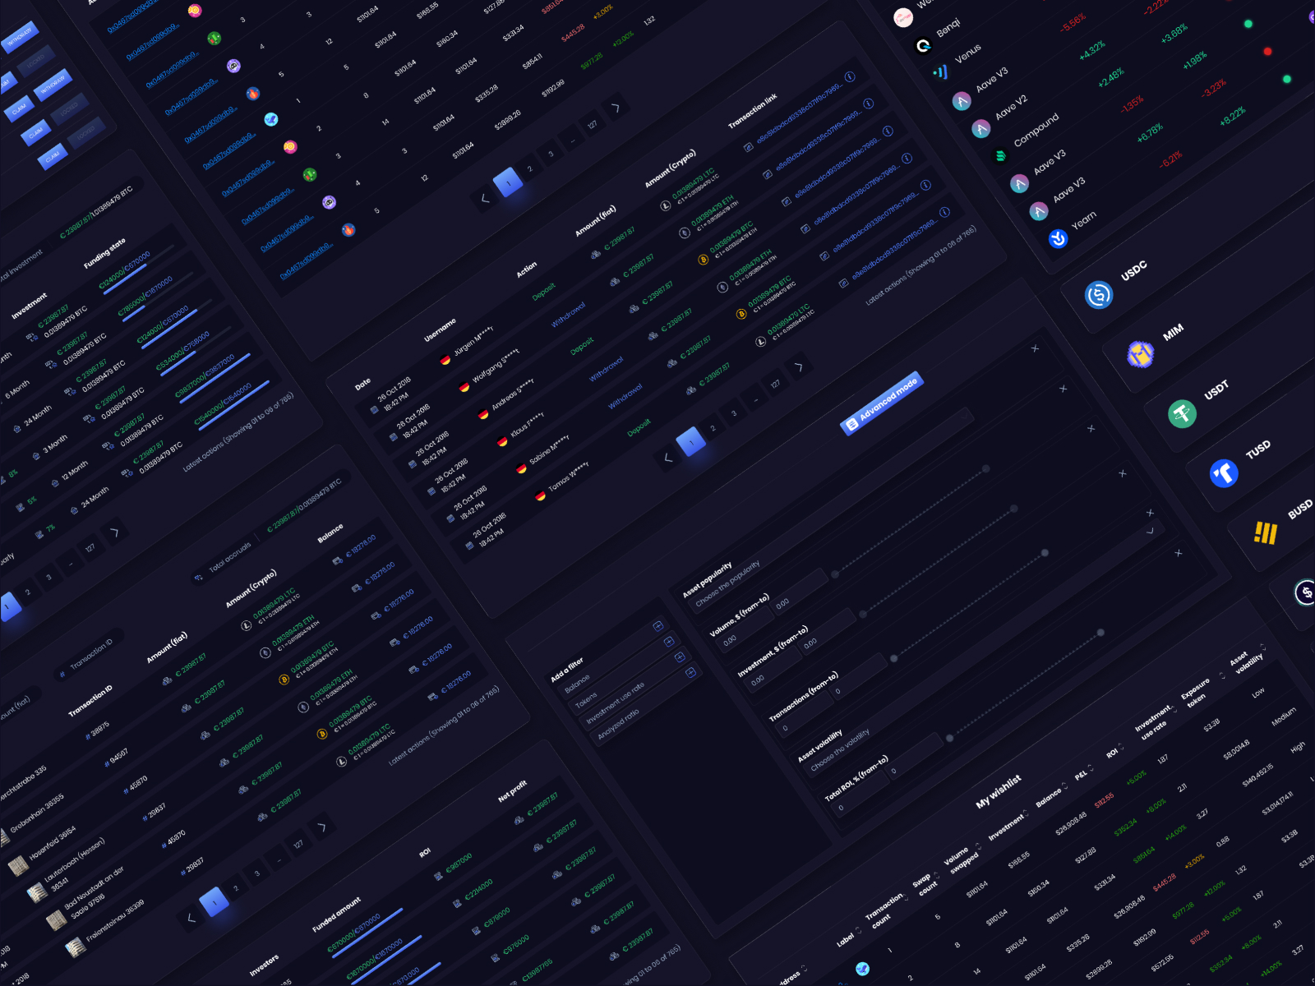The width and height of the screenshot is (1315, 986).
Task: Click the Yearn protocol icon
Action: 1058,238
